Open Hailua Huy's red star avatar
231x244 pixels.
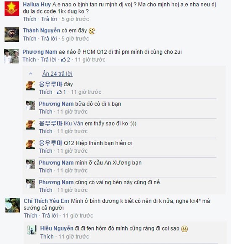(12, 8)
